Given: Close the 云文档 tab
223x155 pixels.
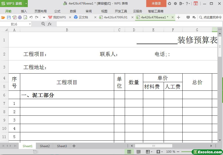Looking at the screenshot, I should coord(95,17).
